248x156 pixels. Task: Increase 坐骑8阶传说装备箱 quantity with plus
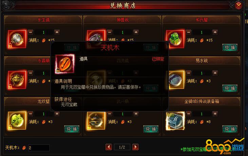pyautogui.click(x=215, y=114)
